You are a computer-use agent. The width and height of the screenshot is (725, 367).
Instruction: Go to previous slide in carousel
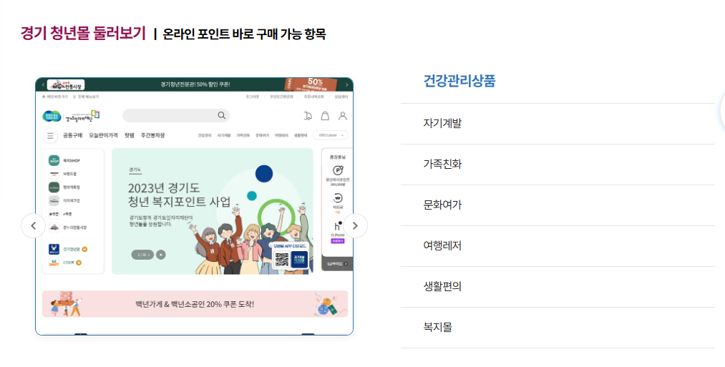point(34,225)
